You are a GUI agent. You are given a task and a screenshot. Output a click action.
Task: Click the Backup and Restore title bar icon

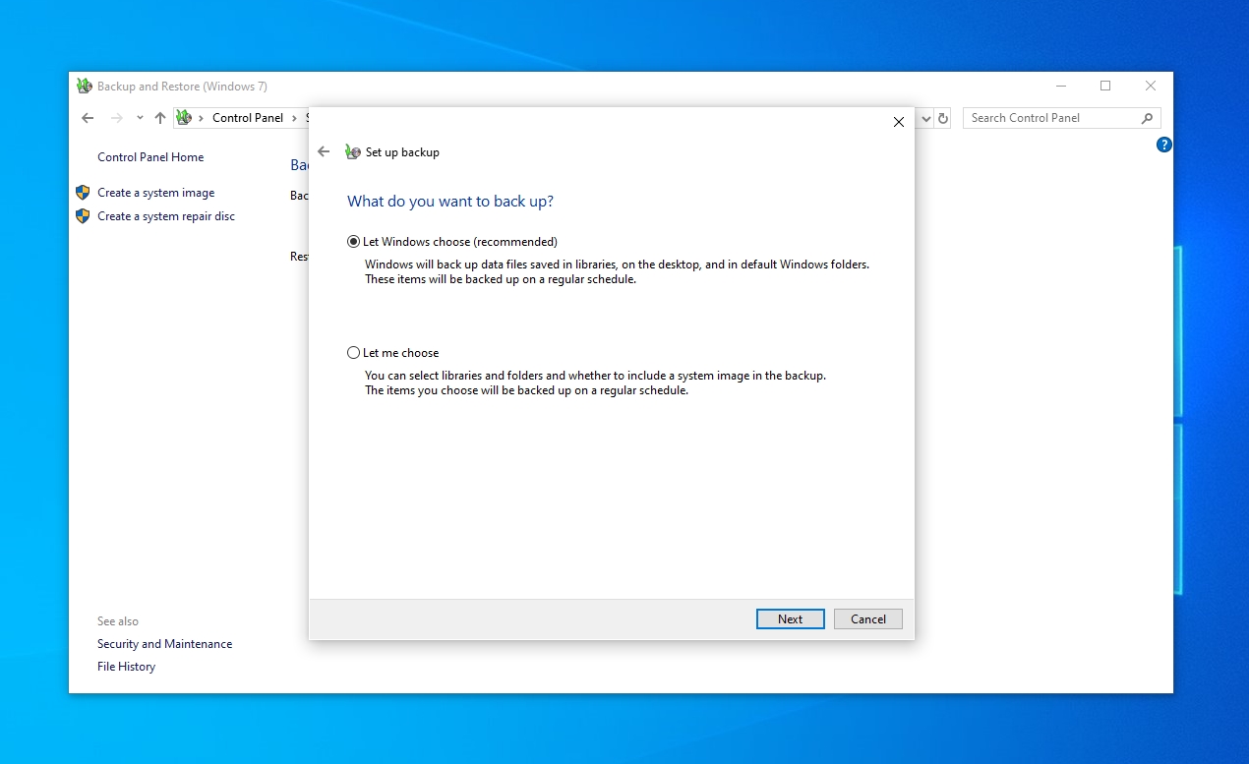pos(85,87)
